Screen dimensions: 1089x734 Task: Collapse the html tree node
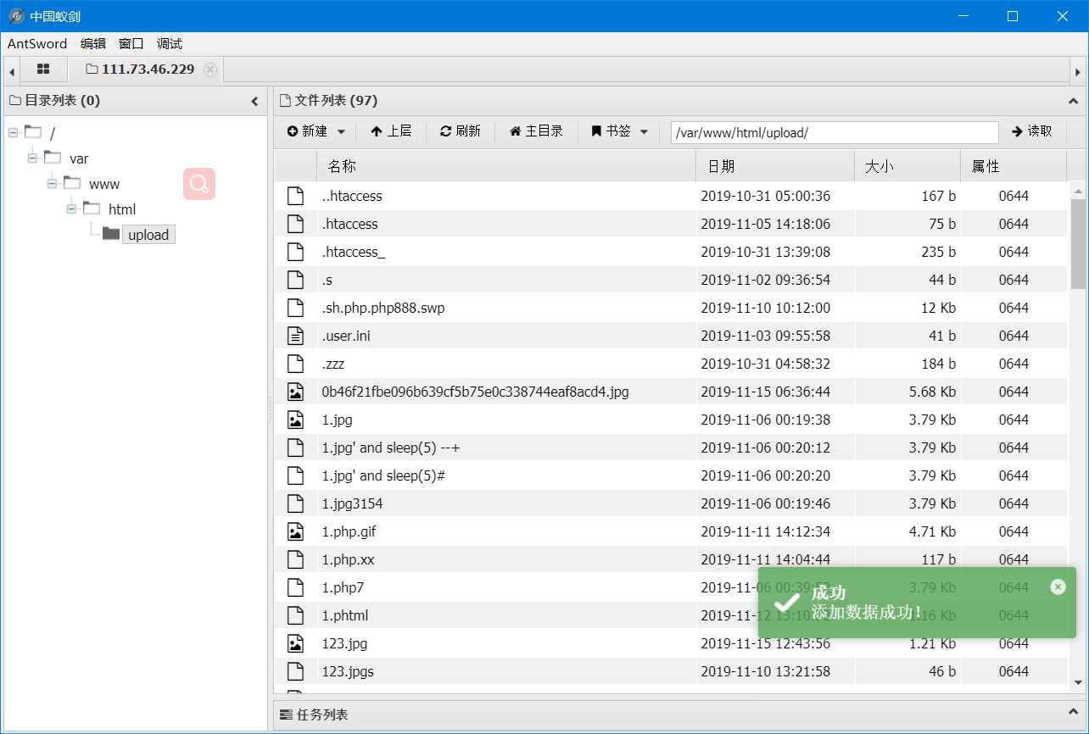click(x=71, y=209)
